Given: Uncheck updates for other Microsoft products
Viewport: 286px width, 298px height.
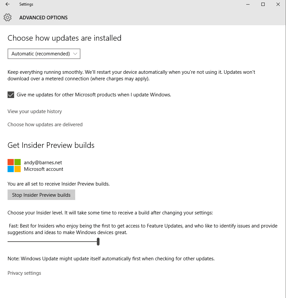Looking at the screenshot, I should coord(11,95).
